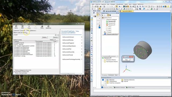This screenshot has height=97, width=172.
Task: Open the Библиотеки menu
Action: [141, 4]
